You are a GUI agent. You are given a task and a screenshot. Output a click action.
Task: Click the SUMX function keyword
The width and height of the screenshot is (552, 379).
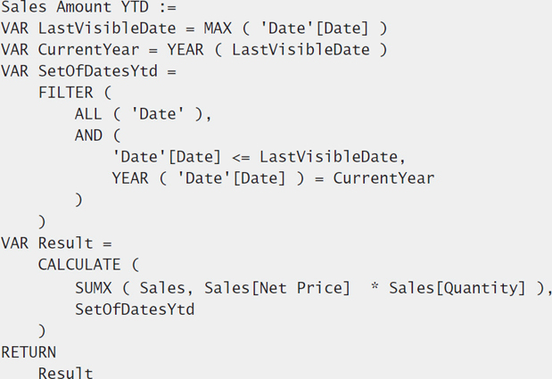pyautogui.click(x=94, y=288)
